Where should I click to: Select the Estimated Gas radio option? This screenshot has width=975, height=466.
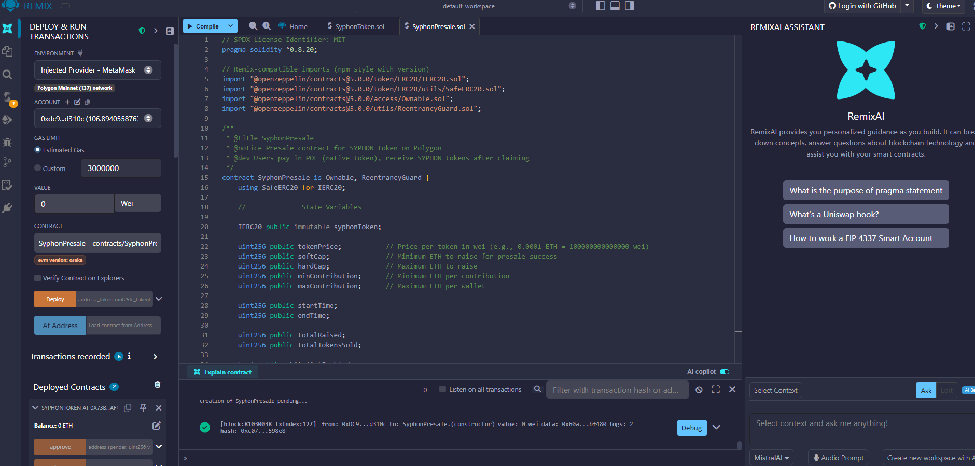tap(37, 150)
